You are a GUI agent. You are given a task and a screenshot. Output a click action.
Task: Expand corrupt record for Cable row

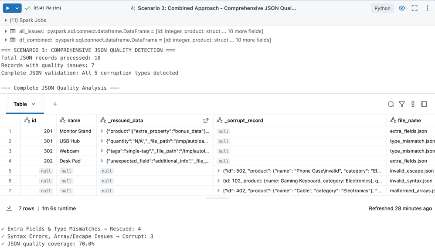[219, 191]
